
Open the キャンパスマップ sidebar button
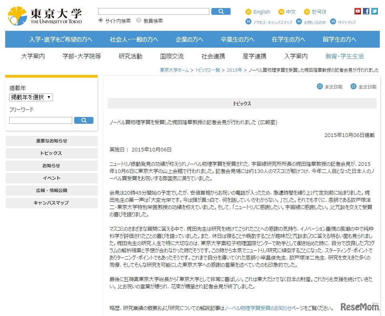[x=51, y=203]
